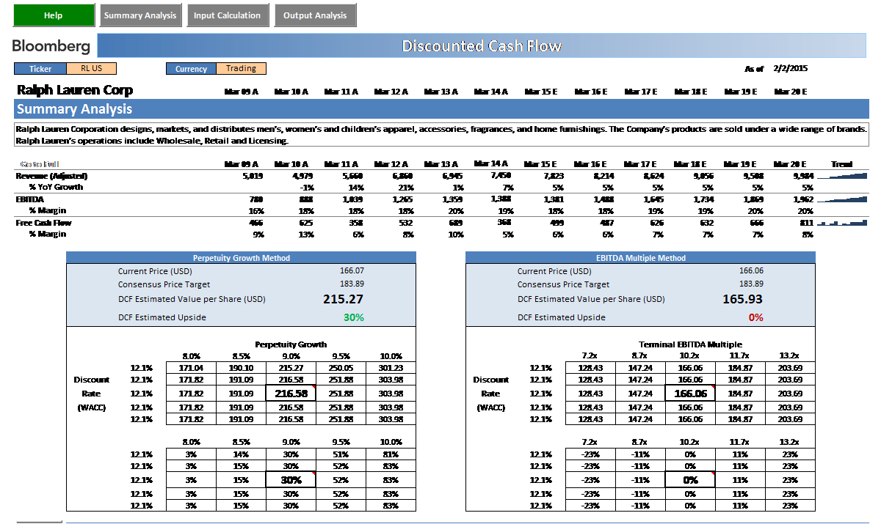Click the sensitivity cell 190.10

pyautogui.click(x=241, y=368)
